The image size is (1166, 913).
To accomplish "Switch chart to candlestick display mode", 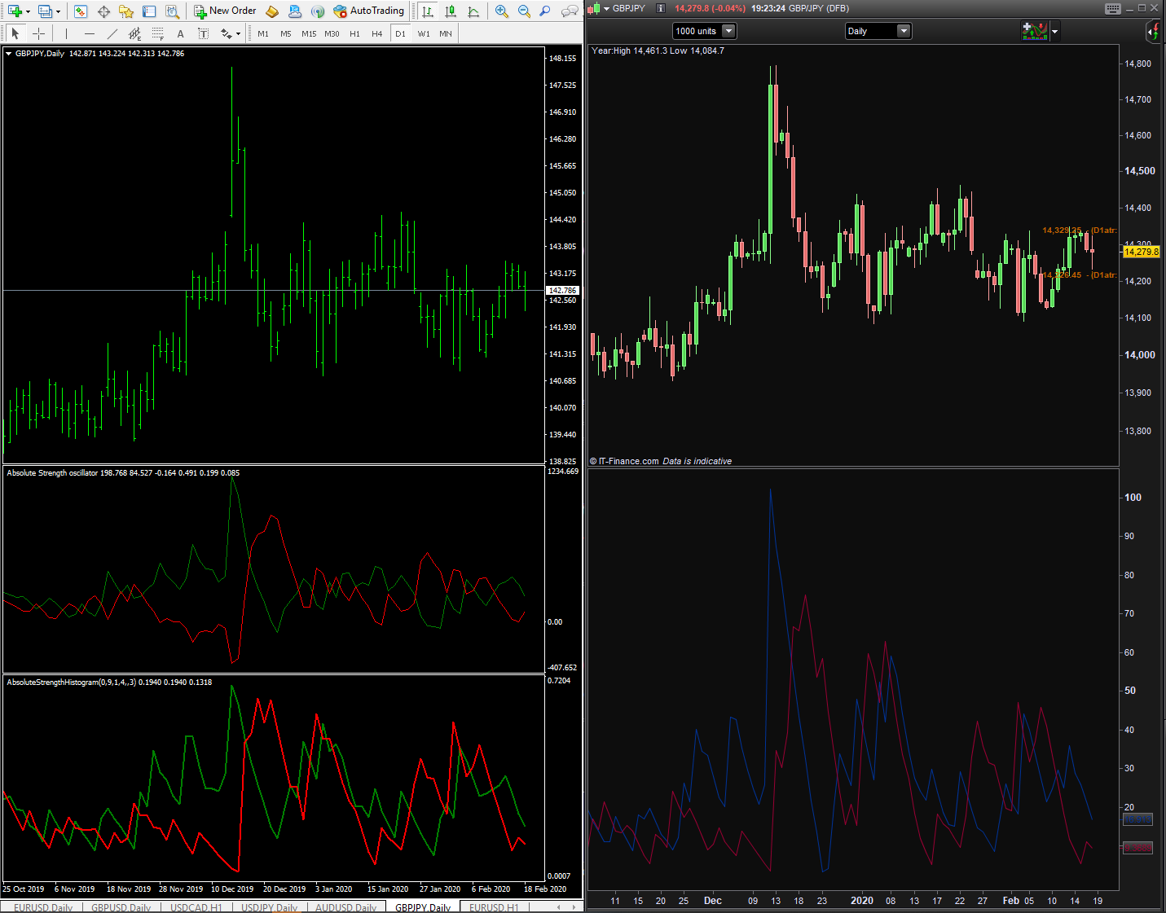I will click(x=450, y=11).
